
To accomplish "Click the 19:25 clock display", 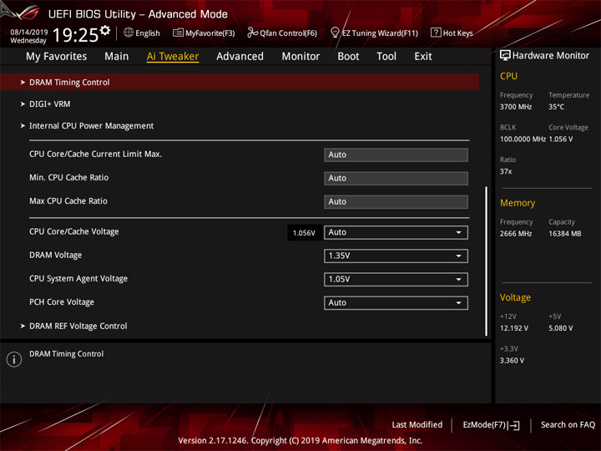I will point(75,35).
